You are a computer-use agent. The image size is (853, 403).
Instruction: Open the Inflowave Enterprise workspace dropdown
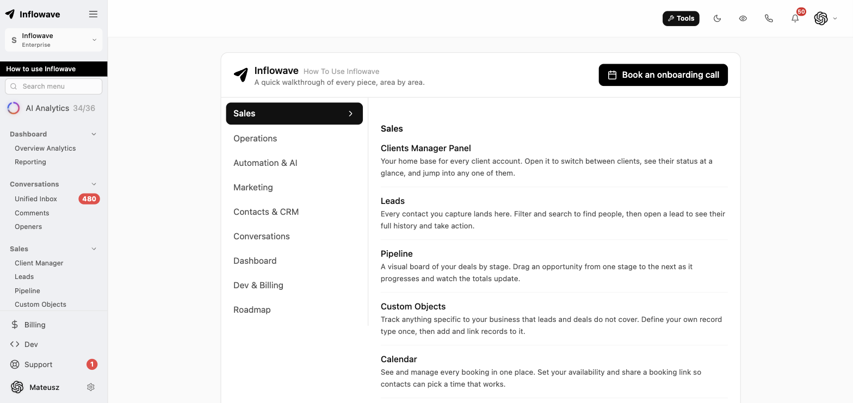[53, 40]
